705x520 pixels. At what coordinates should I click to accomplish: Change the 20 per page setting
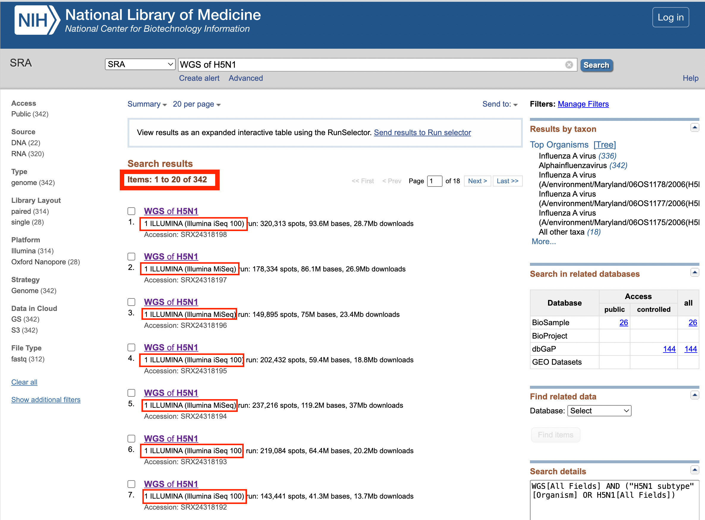tap(196, 104)
